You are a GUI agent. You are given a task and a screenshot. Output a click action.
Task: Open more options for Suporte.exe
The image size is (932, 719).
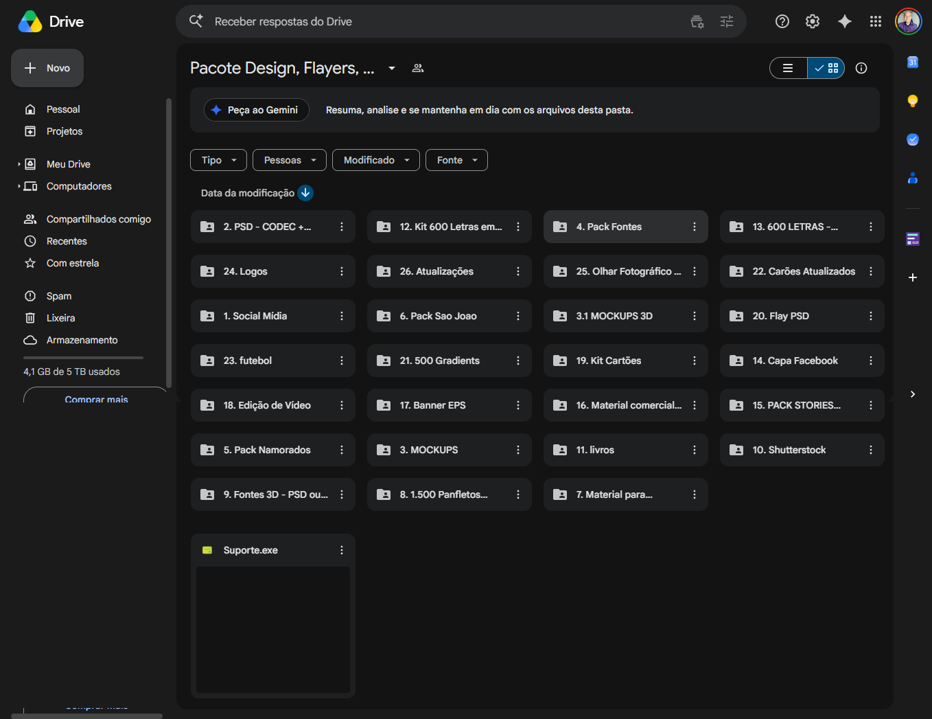click(x=342, y=550)
